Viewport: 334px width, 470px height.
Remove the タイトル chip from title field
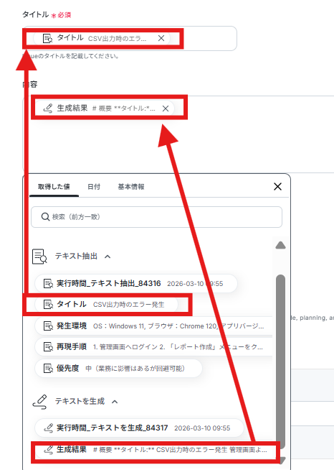[161, 38]
